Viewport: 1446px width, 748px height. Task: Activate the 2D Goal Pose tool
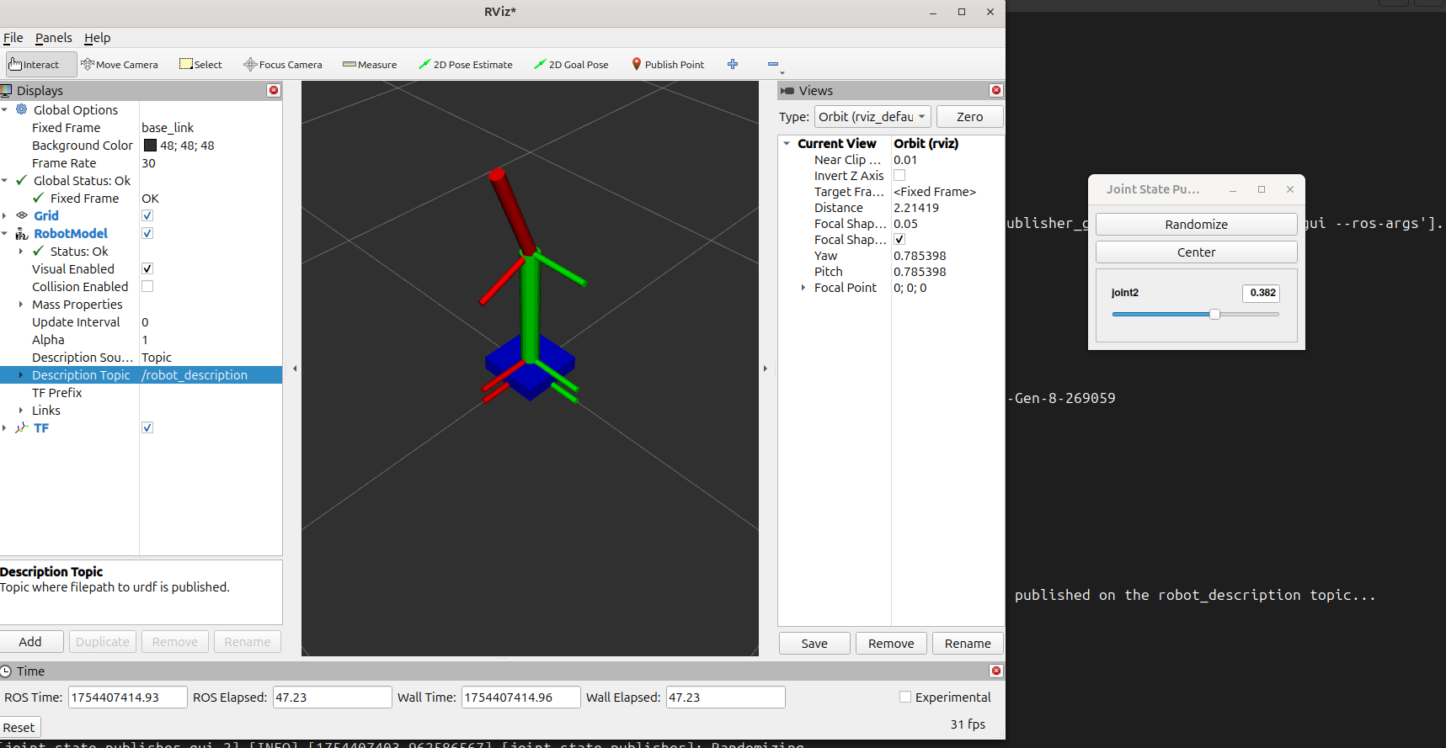pyautogui.click(x=571, y=65)
